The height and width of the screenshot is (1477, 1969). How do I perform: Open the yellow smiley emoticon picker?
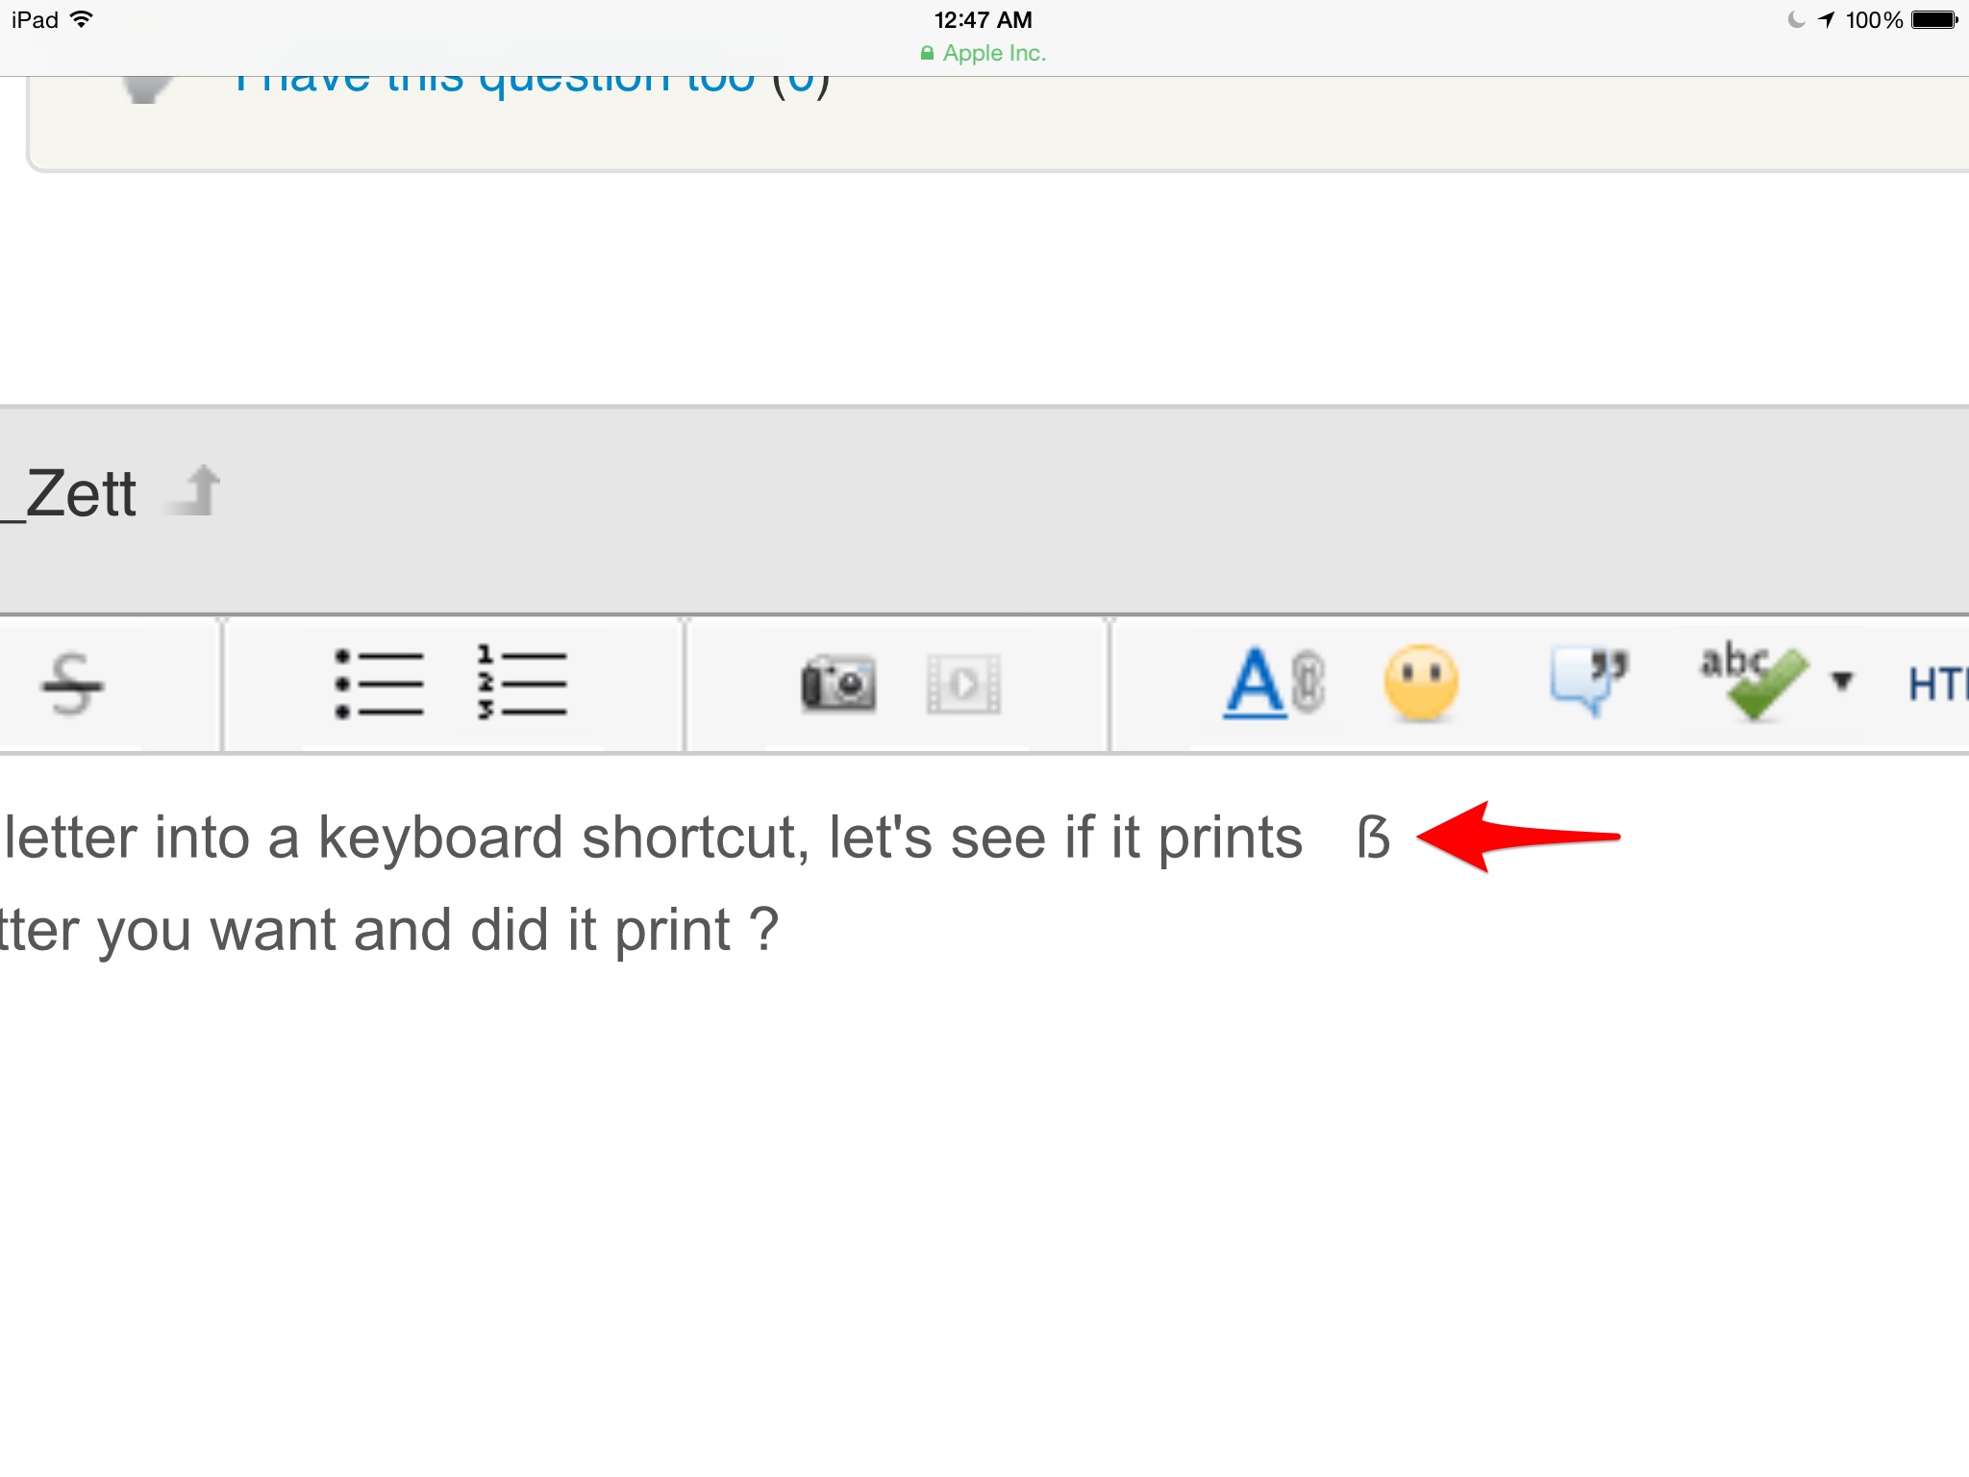pos(1421,683)
